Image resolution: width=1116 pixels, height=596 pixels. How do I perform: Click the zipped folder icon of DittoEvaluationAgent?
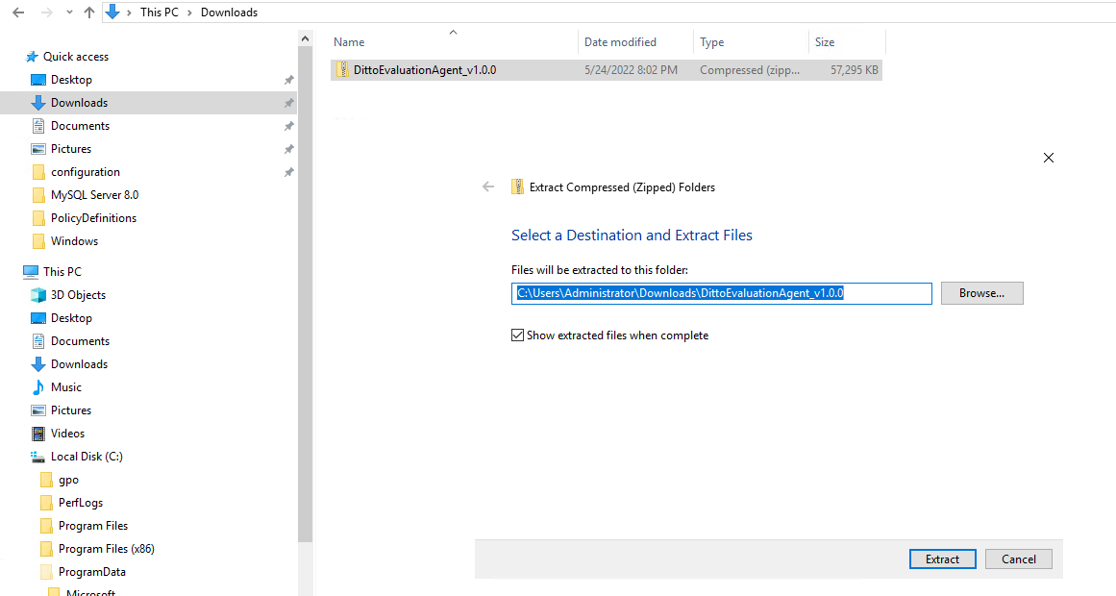342,70
